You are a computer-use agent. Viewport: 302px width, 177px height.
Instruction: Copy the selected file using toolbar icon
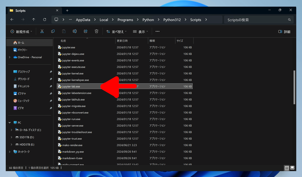(x=53, y=31)
